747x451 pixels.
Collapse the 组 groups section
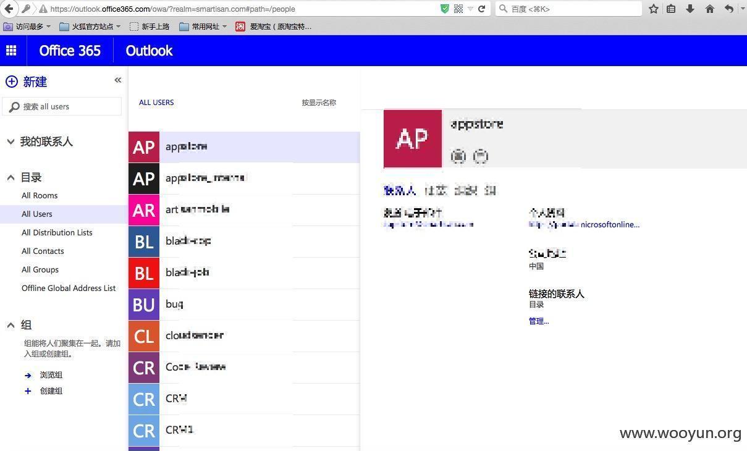(11, 325)
